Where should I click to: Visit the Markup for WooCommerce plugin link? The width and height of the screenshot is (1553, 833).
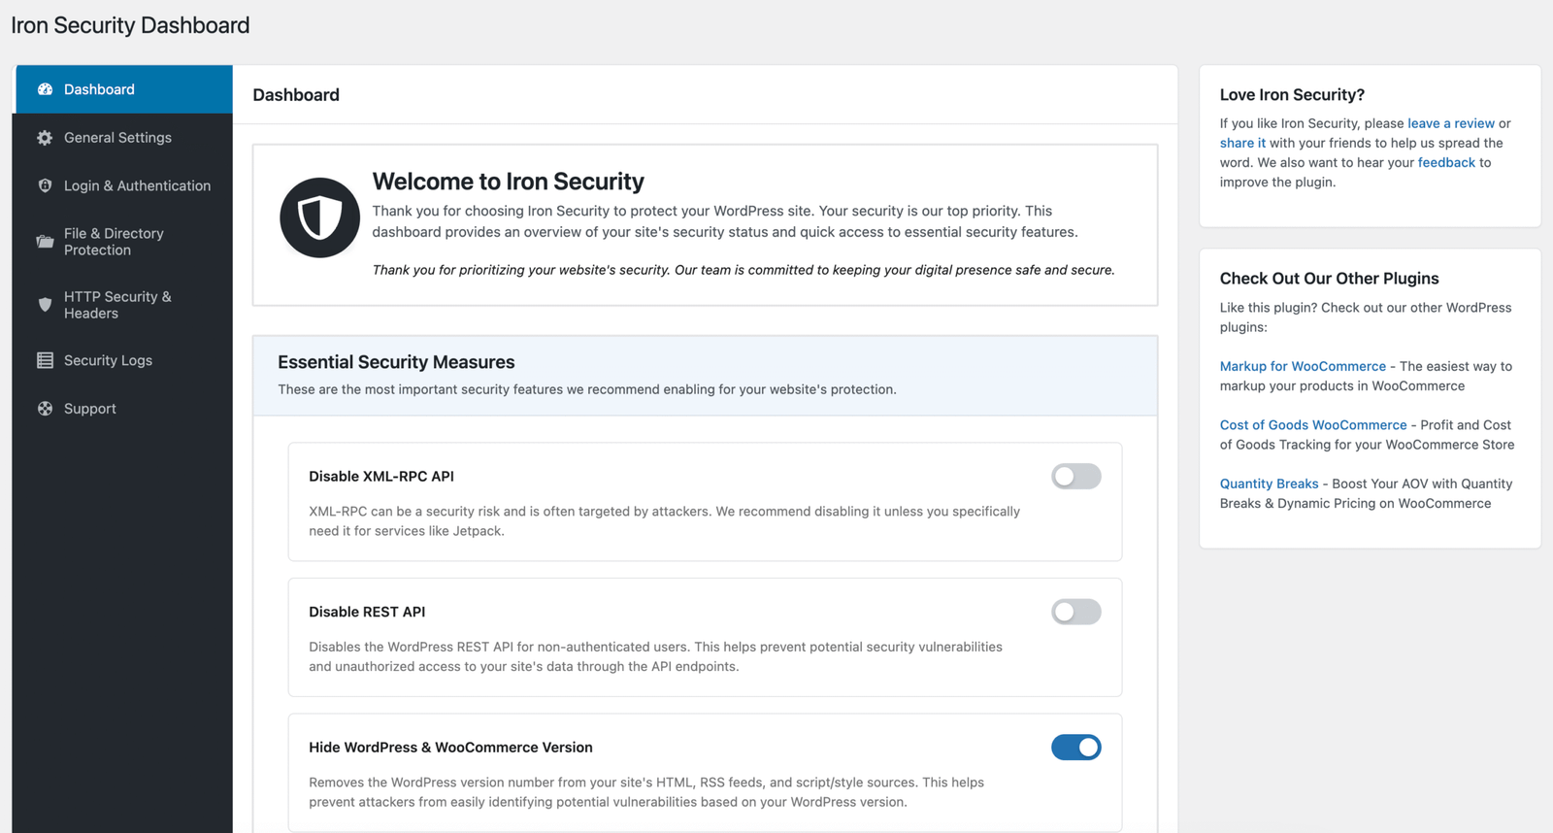tap(1303, 366)
